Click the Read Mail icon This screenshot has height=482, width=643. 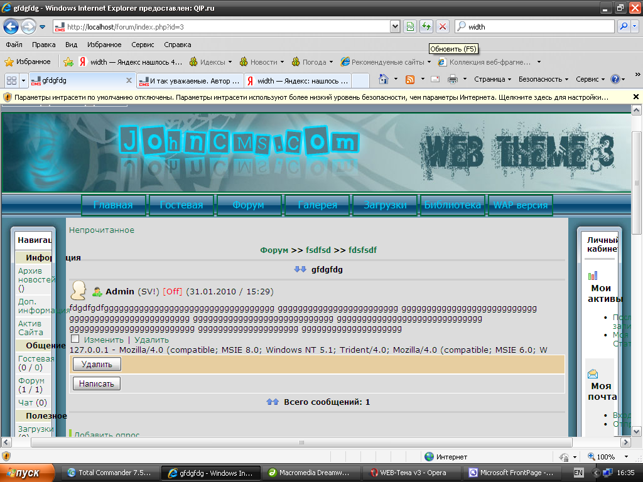[x=435, y=79]
